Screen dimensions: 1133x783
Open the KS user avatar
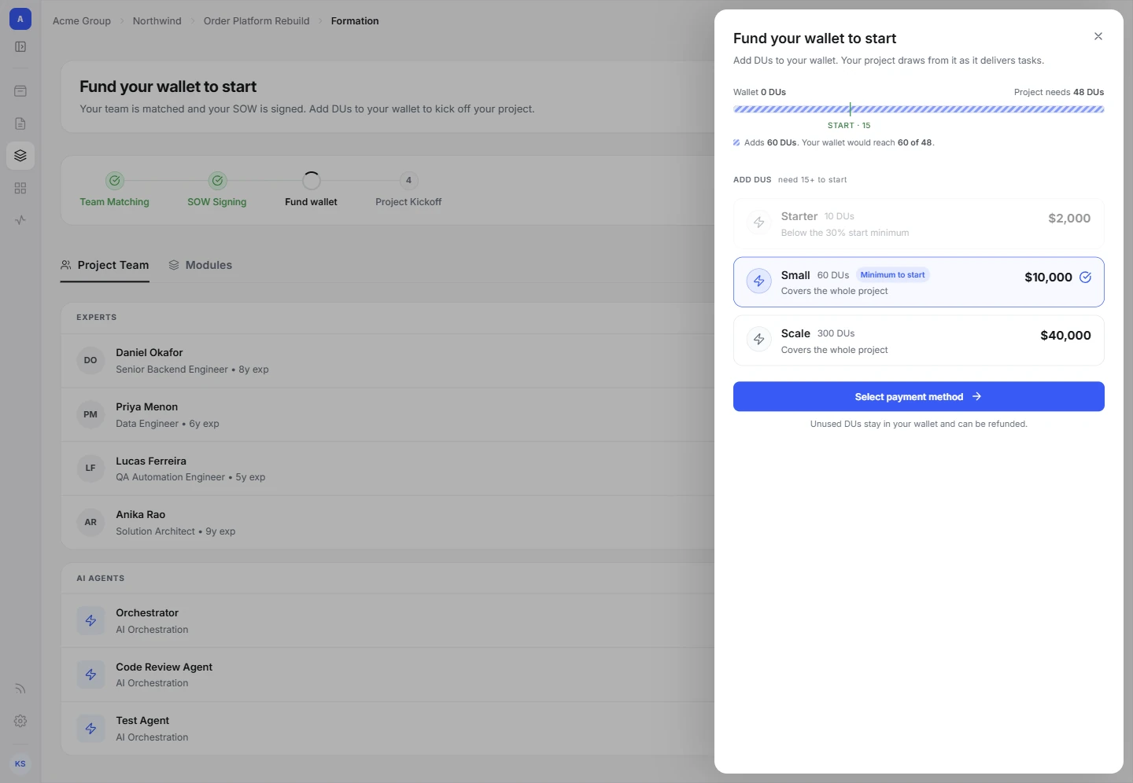pyautogui.click(x=20, y=763)
